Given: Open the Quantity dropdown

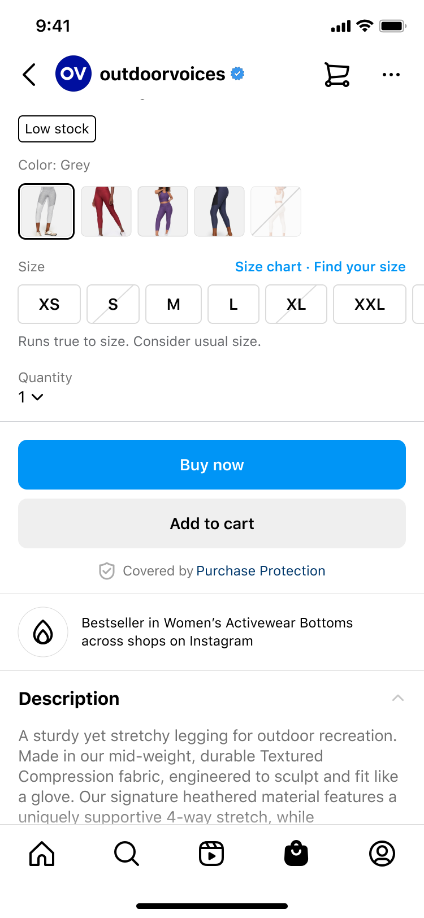Looking at the screenshot, I should [31, 397].
